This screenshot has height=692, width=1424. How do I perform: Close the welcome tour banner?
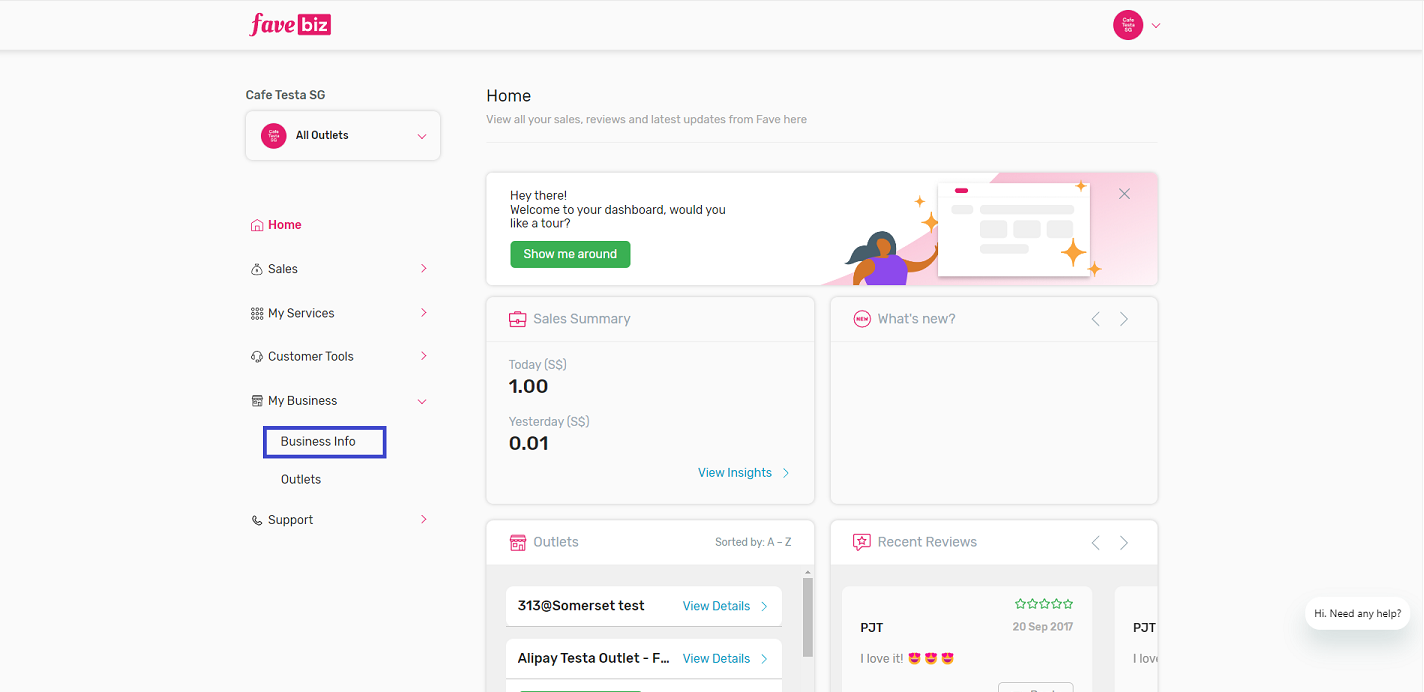[1124, 194]
